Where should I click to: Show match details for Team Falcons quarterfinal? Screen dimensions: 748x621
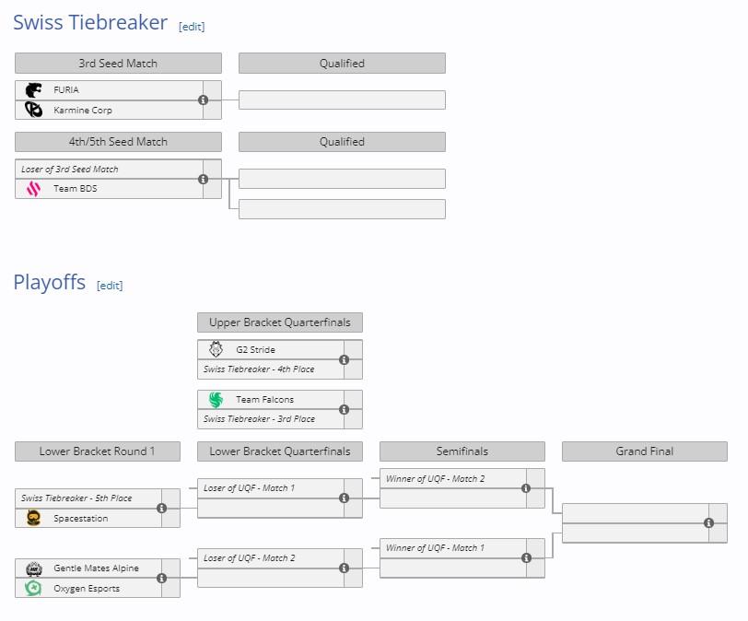(344, 409)
